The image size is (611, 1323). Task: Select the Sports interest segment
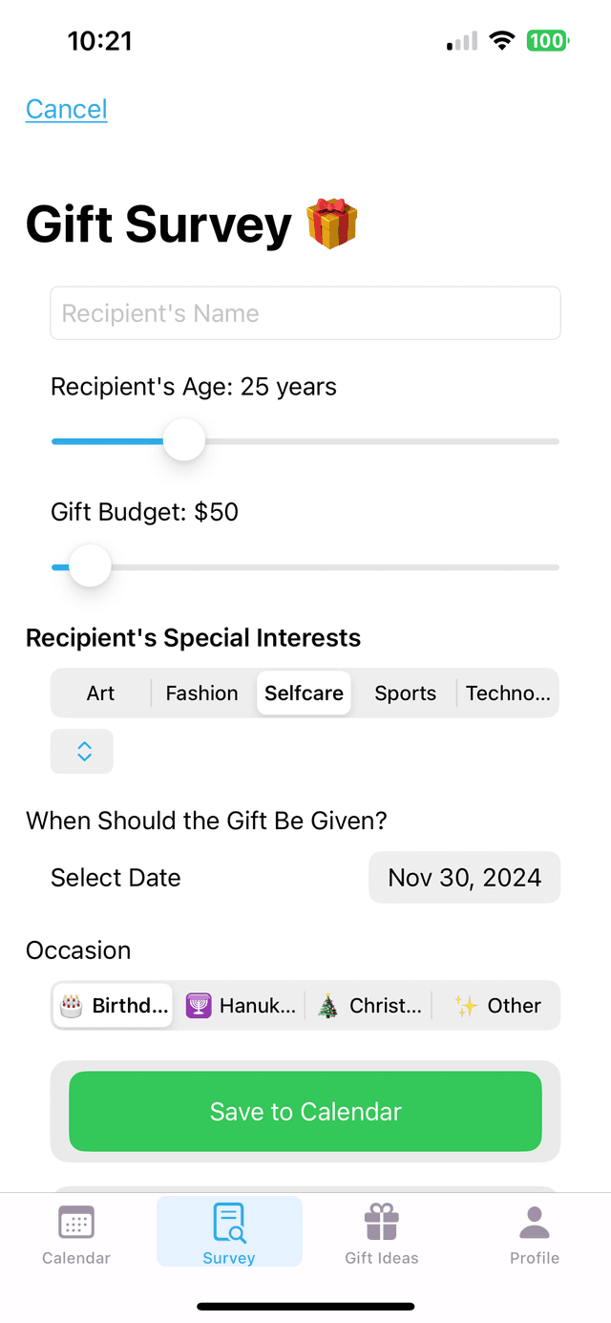click(405, 693)
